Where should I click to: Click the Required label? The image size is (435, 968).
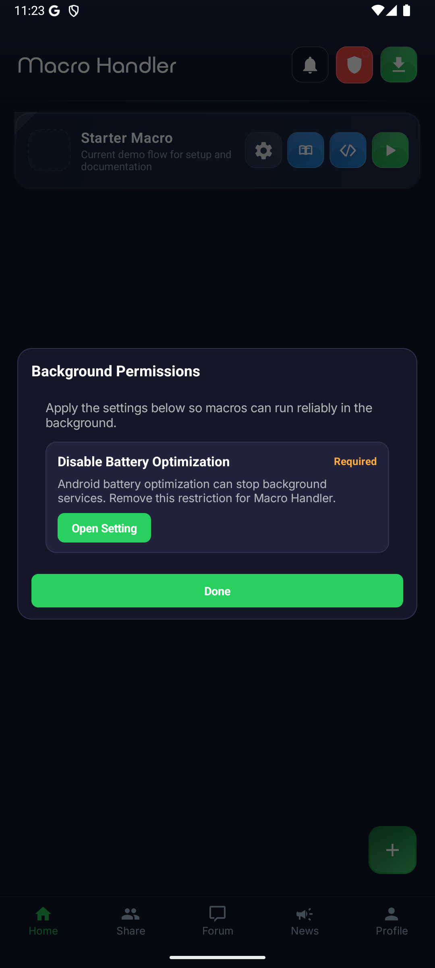(355, 461)
